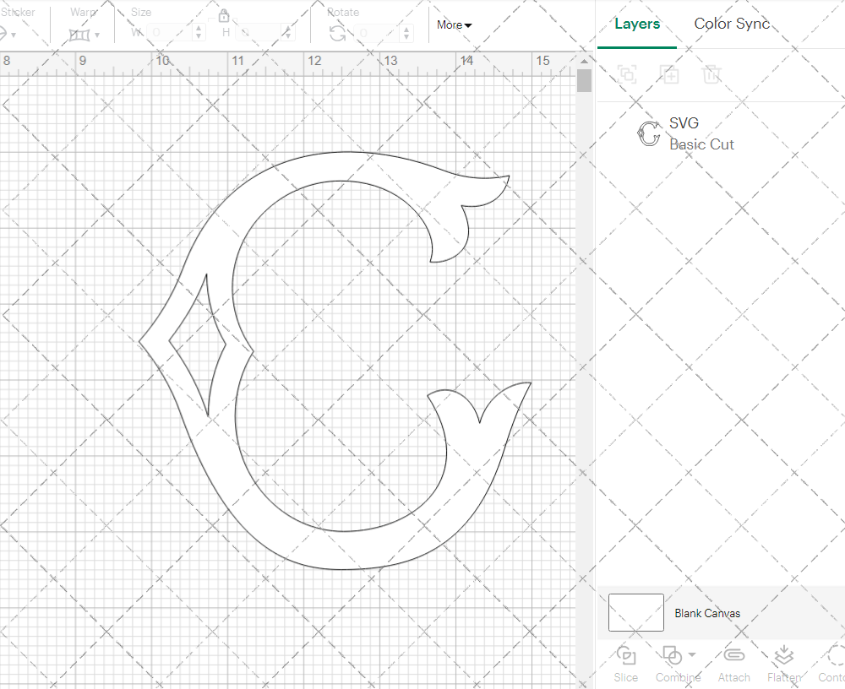The height and width of the screenshot is (689, 845).
Task: Click the Blank Canvas color swatch
Action: (636, 612)
